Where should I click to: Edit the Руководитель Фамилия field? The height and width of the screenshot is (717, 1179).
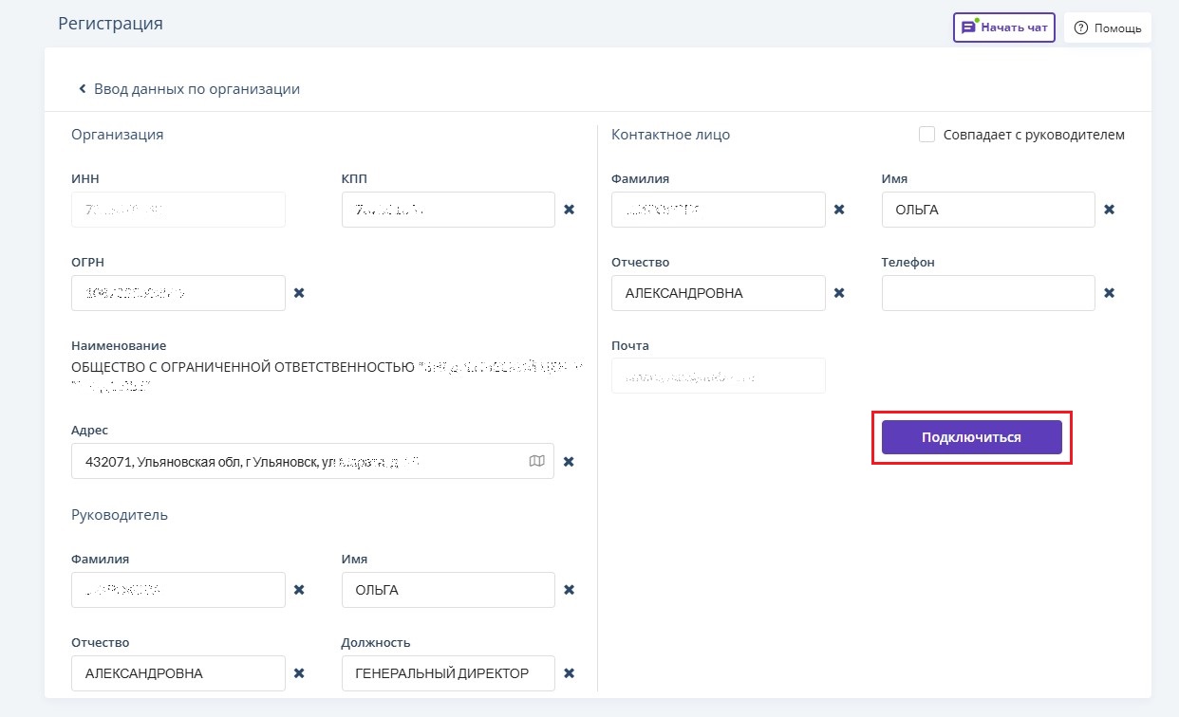(178, 590)
